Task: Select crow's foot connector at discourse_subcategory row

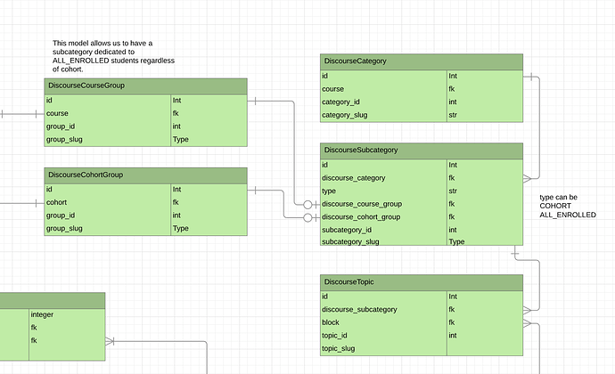Action: pyautogui.click(x=527, y=311)
